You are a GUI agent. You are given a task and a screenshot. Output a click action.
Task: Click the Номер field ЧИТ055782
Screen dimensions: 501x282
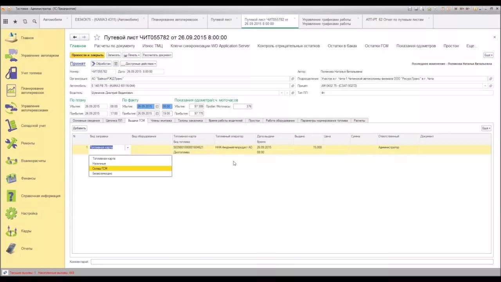pos(103,72)
